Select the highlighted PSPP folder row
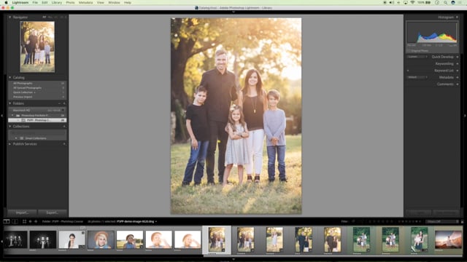Screen dimensions: 467x262 click(x=37, y=120)
